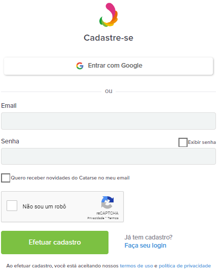Open the política de privacidade link
The width and height of the screenshot is (218, 272).
tap(185, 266)
